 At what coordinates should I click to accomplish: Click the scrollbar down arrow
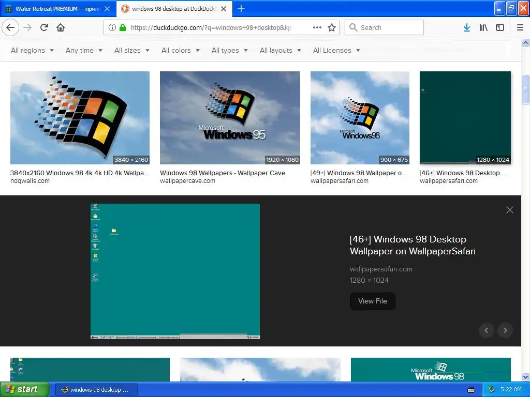tap(526, 377)
